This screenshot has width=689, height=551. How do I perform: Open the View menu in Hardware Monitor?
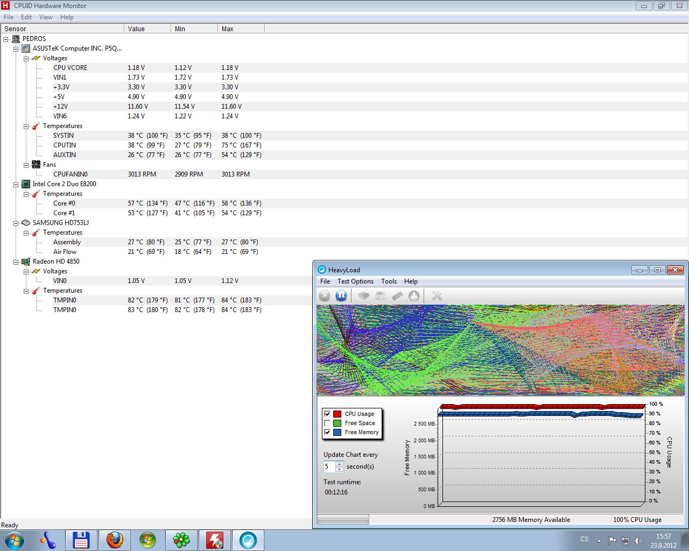point(46,17)
